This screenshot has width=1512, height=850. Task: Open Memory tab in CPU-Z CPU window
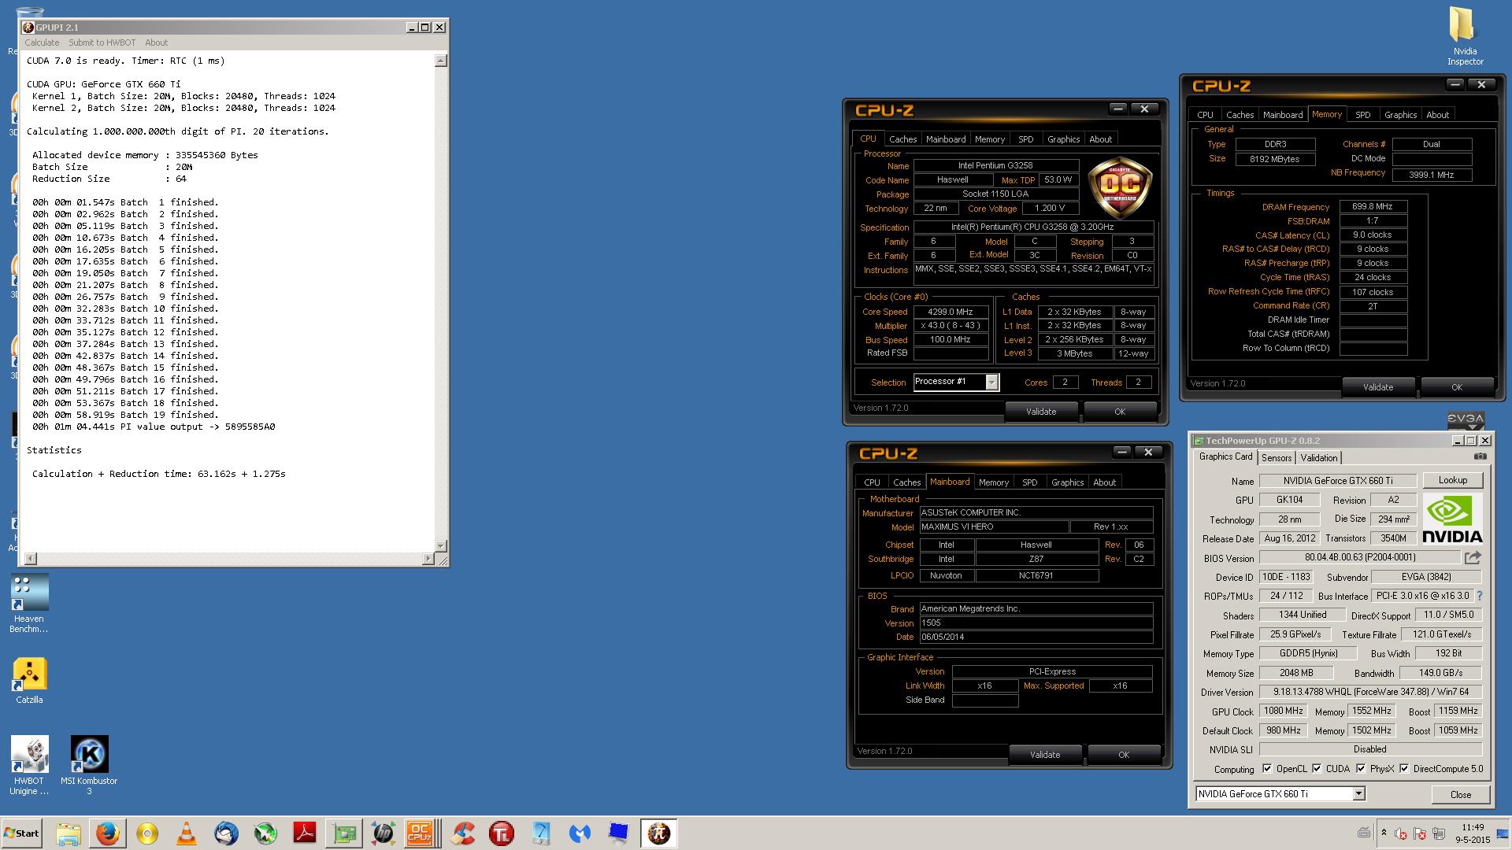[989, 139]
